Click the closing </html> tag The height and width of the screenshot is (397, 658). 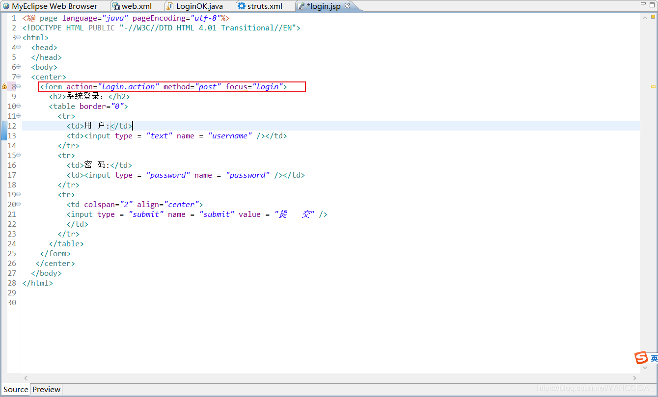37,283
